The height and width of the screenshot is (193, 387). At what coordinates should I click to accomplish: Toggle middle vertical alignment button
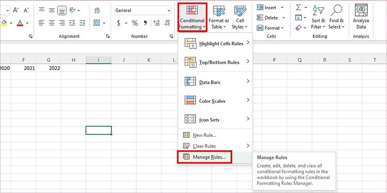point(52,10)
